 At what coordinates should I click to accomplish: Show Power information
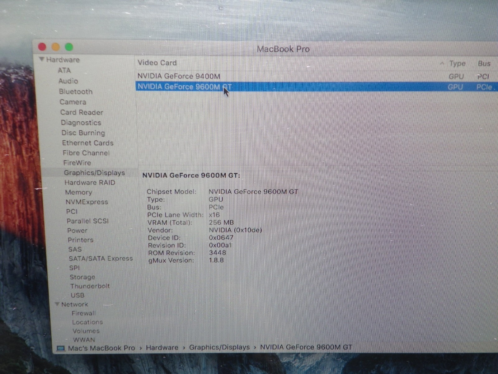coord(77,231)
